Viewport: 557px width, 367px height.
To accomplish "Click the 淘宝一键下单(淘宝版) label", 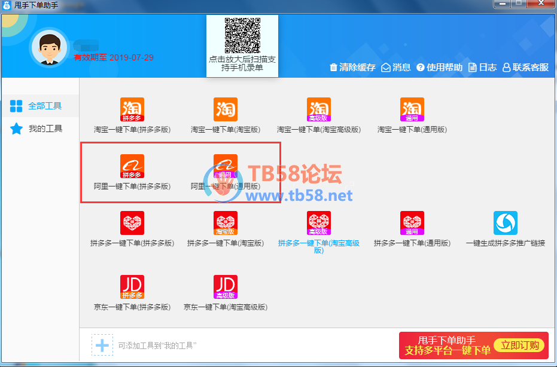I will 226,130.
